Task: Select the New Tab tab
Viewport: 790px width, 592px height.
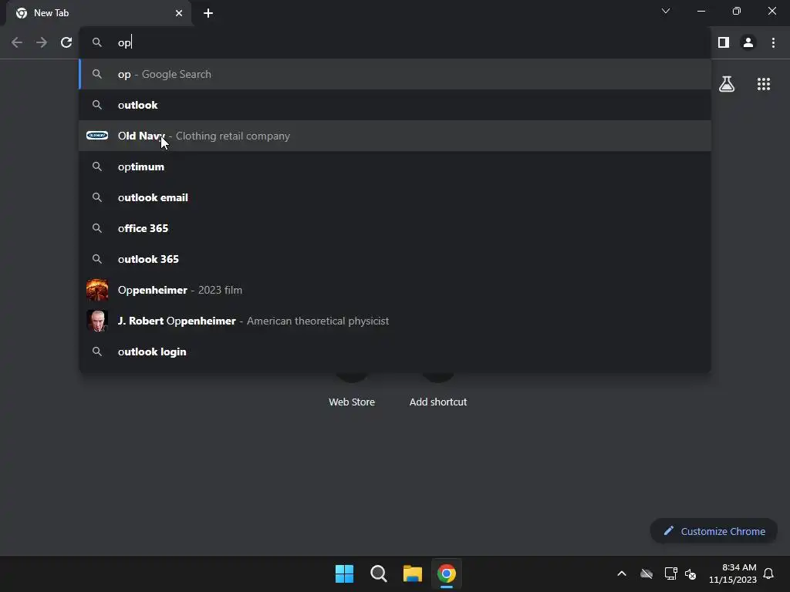Action: coord(99,13)
